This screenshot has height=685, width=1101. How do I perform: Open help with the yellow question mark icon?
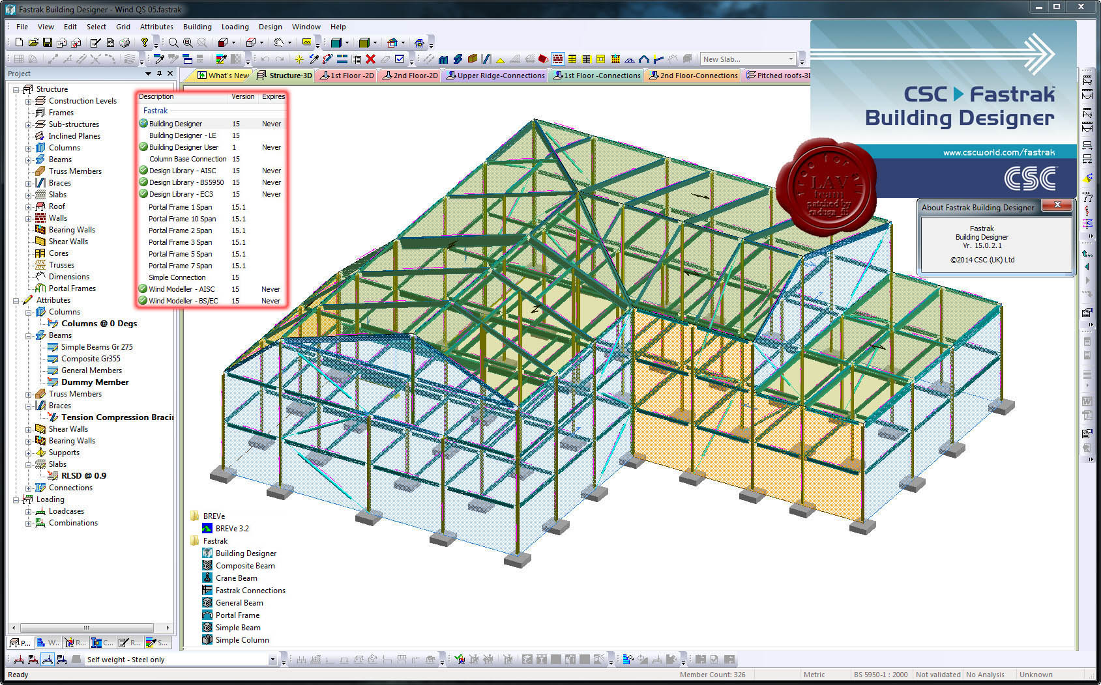click(x=145, y=42)
